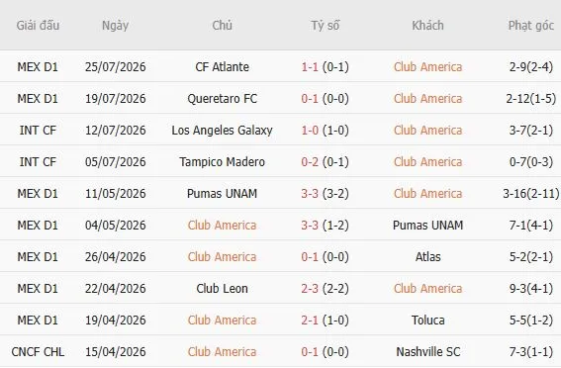Select Toluca away team

click(427, 321)
